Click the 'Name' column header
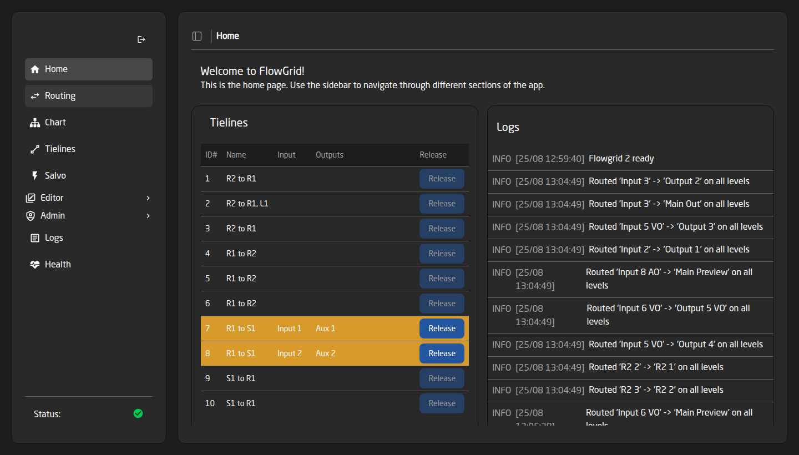The height and width of the screenshot is (455, 799). [x=236, y=155]
